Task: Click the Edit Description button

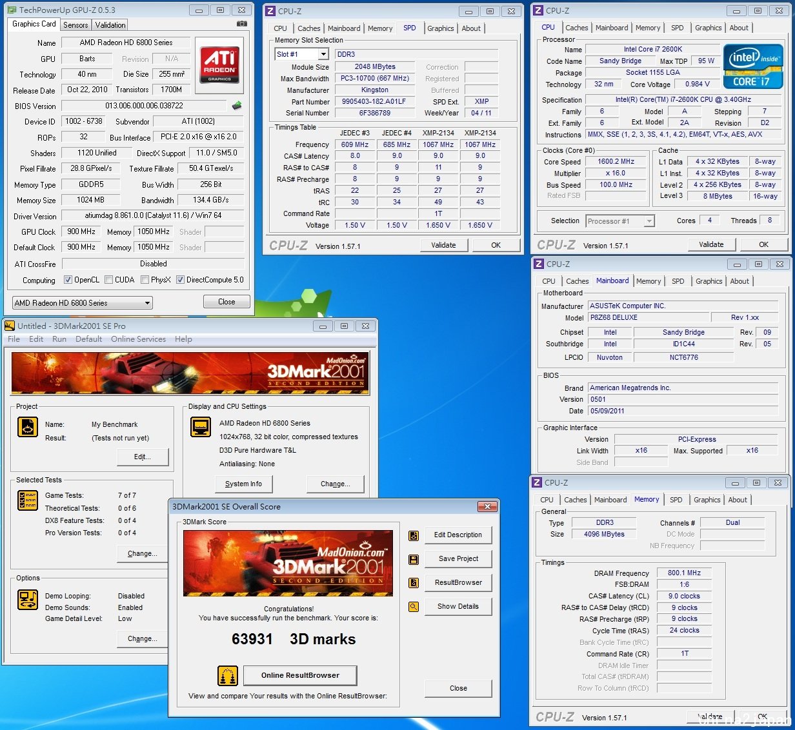Action: pos(458,535)
